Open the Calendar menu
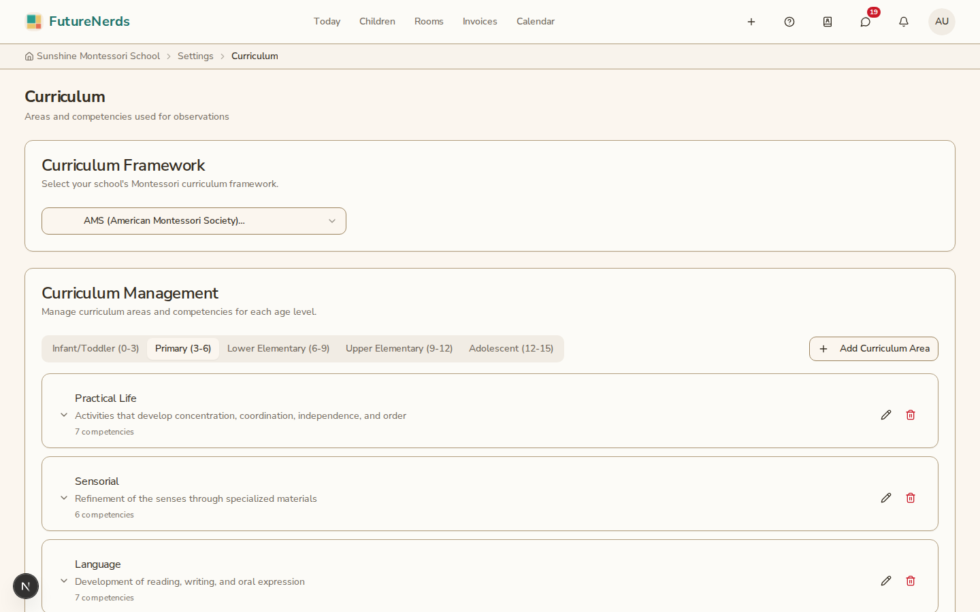 (x=536, y=22)
